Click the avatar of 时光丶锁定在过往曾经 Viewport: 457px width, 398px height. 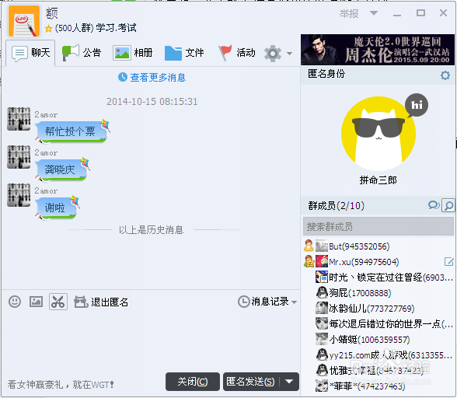coord(322,277)
